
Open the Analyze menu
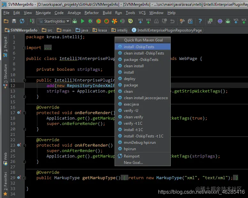[x=74, y=13]
